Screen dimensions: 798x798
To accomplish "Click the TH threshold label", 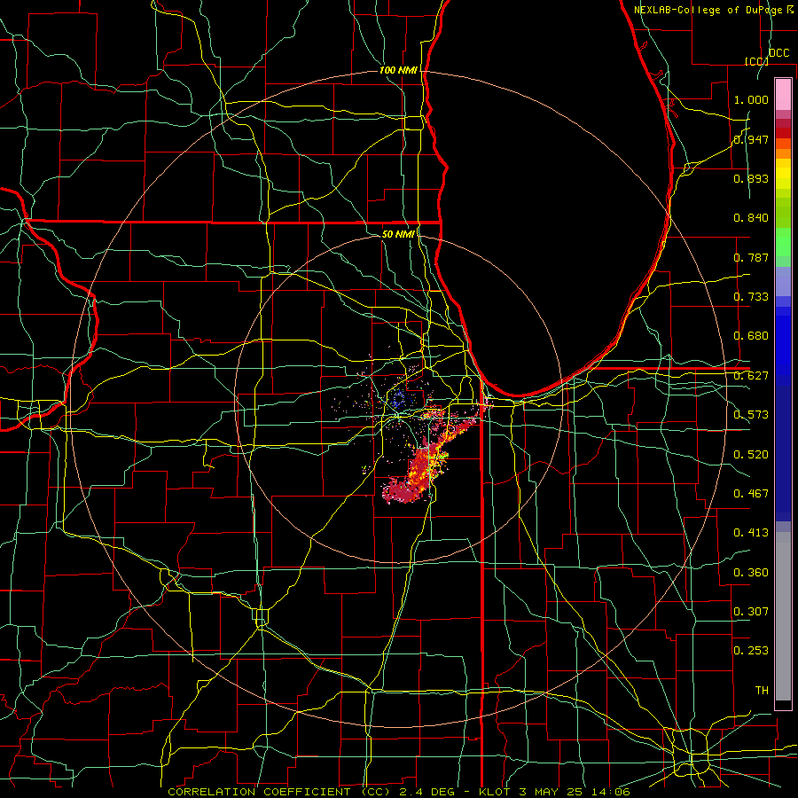I will coord(762,691).
